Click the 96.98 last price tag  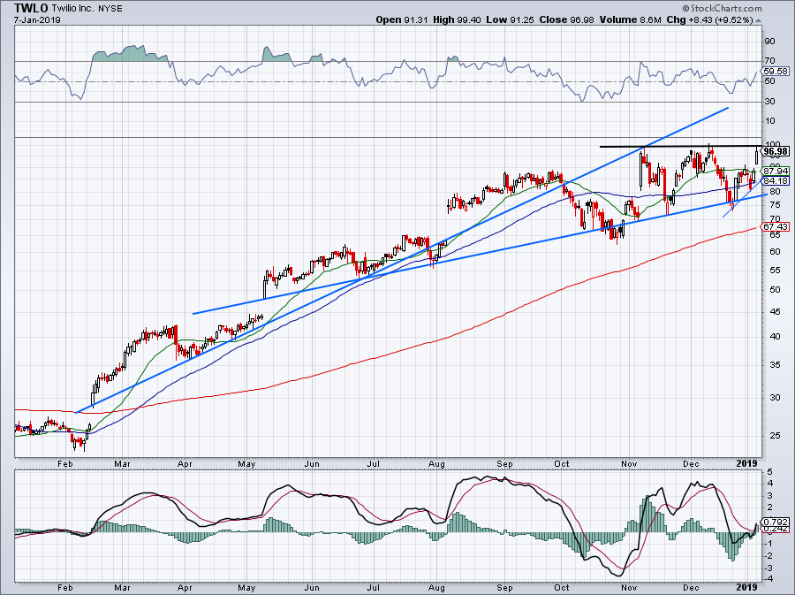click(776, 151)
